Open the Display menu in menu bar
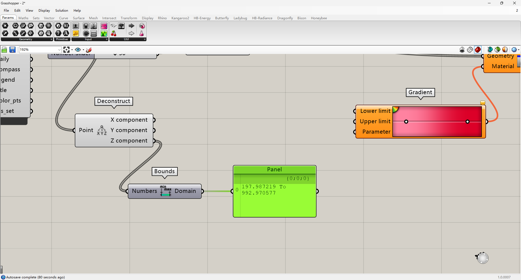 coord(44,10)
